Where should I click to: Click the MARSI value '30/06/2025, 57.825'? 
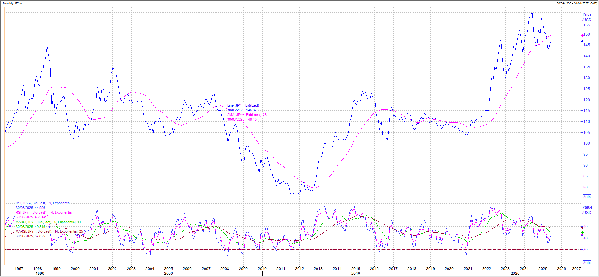pyautogui.click(x=30, y=236)
